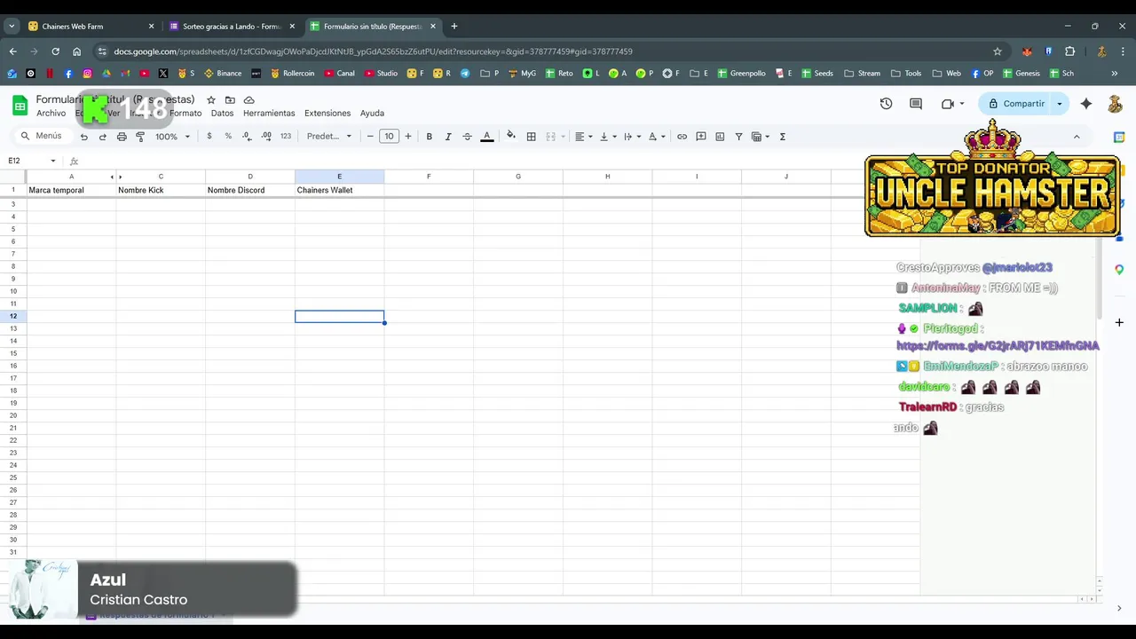Open Greenpollo bookmark
Viewport: 1136px width, 639px height.
(x=742, y=74)
